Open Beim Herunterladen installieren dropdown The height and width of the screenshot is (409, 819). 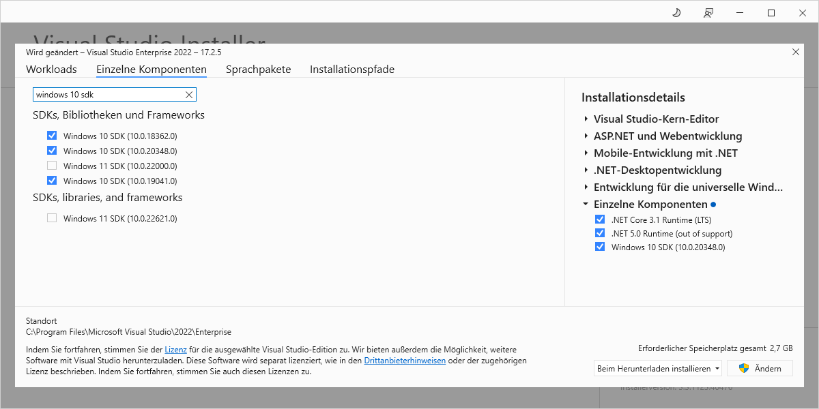[658, 369]
